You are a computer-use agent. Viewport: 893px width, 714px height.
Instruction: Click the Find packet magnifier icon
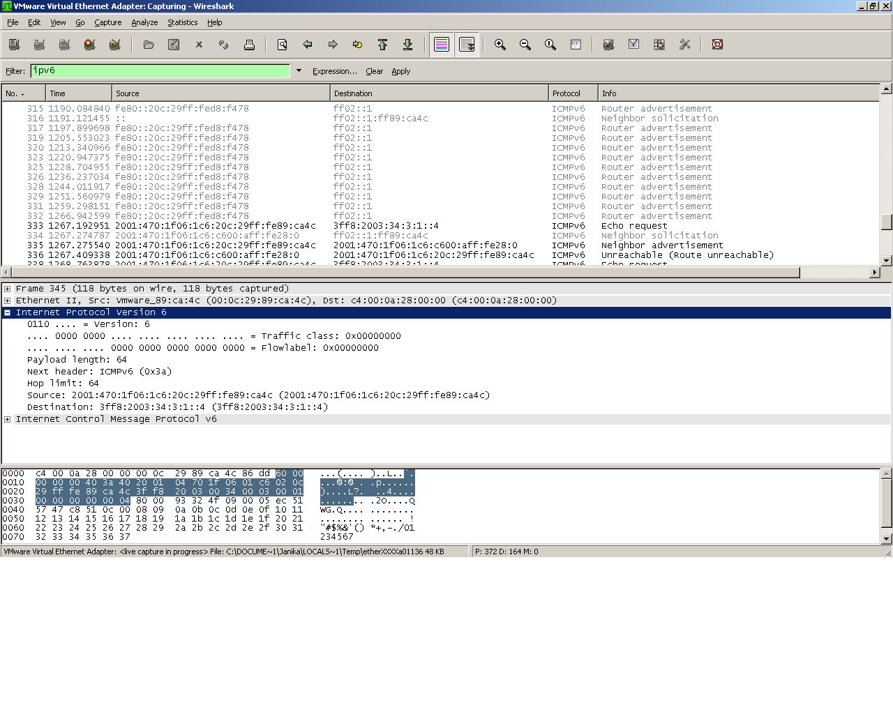(x=283, y=45)
